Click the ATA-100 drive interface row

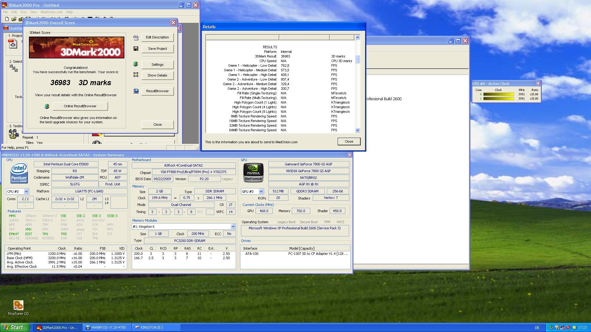[295, 254]
